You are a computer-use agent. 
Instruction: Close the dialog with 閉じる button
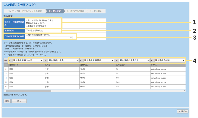(182, 111)
